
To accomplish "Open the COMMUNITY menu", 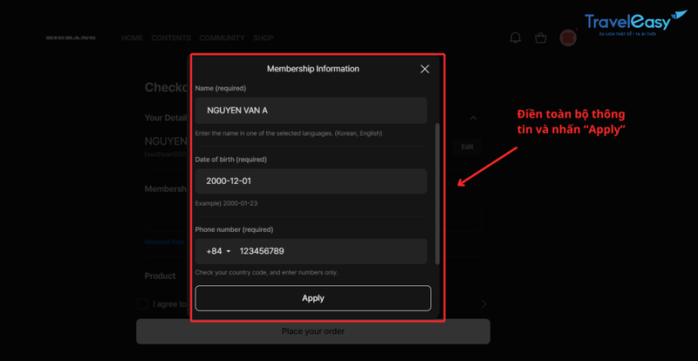I will pos(222,37).
